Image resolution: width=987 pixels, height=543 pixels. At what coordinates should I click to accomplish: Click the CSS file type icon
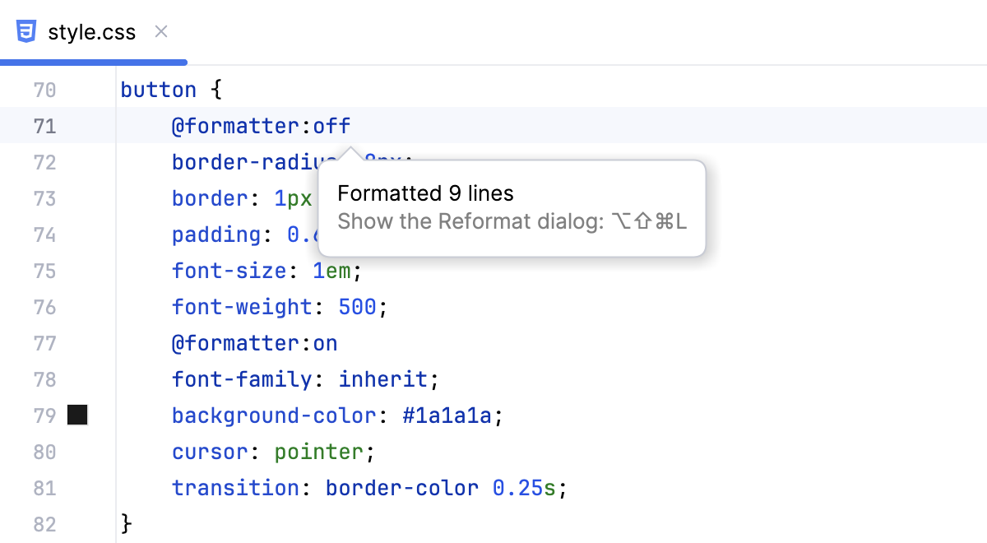coord(26,32)
